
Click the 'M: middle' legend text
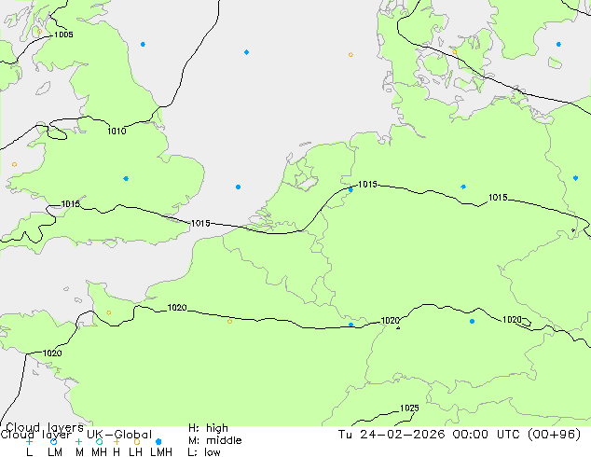click(x=214, y=440)
